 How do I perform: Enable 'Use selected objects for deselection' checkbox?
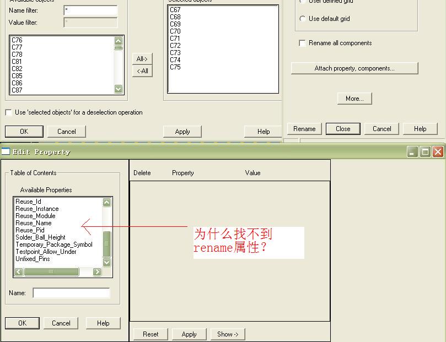[9, 112]
